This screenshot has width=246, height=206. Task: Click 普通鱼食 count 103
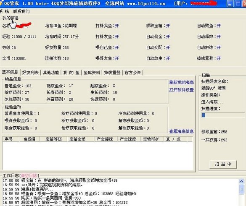click(28, 86)
